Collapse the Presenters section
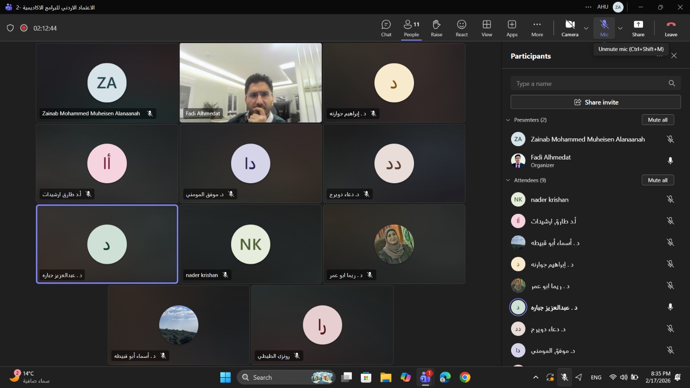Screen dimensions: 690x388 508,120
